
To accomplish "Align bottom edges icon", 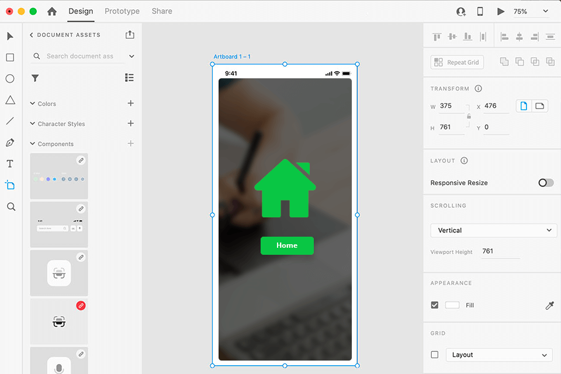I will click(x=467, y=36).
